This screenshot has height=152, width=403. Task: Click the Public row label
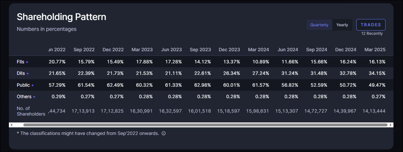click(23, 85)
